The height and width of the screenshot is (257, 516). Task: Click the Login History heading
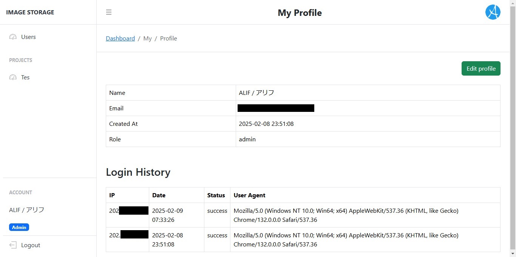(138, 172)
